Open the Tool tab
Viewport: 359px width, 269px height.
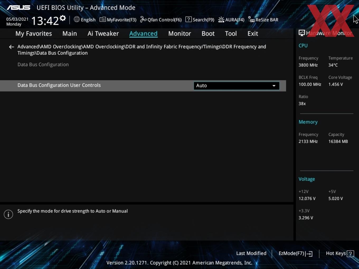click(x=231, y=33)
